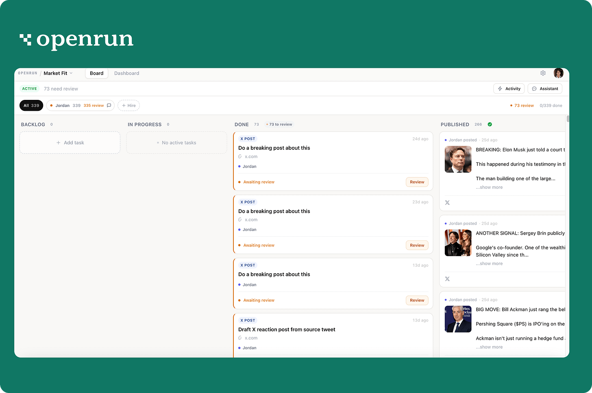Expand show more on Bill Ackman post
The image size is (592, 393).
(489, 347)
